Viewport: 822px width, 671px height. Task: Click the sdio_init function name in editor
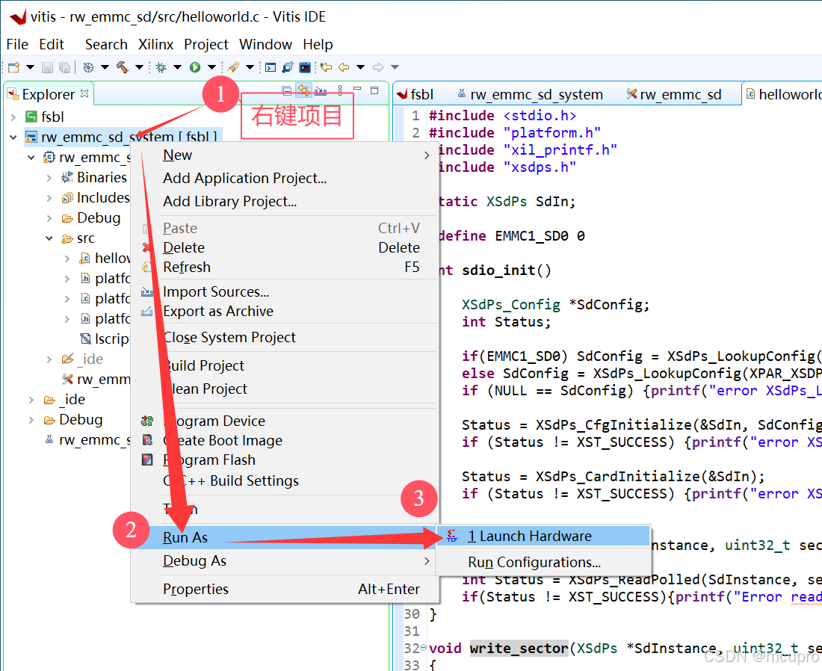point(498,270)
